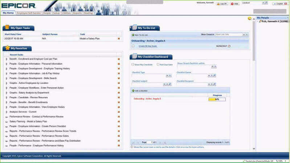Click the Start Date/Time column header
The height and width of the screenshot is (163, 290).
point(13,34)
